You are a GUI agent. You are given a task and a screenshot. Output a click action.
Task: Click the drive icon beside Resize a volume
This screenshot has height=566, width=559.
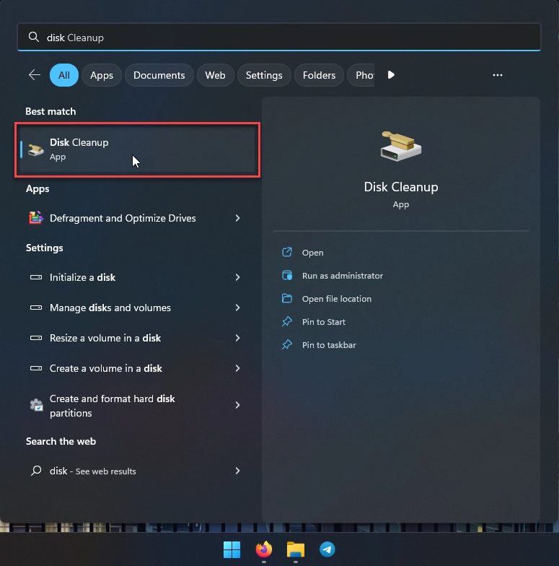coord(36,338)
